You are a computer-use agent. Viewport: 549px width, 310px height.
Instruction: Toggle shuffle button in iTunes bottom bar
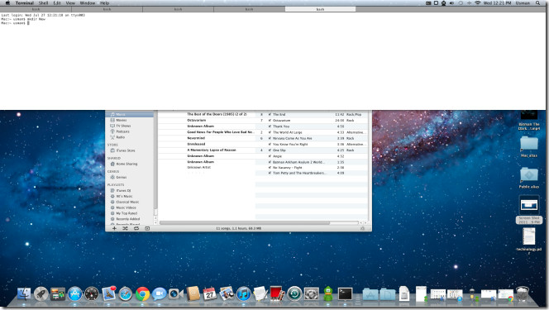pyautogui.click(x=125, y=228)
